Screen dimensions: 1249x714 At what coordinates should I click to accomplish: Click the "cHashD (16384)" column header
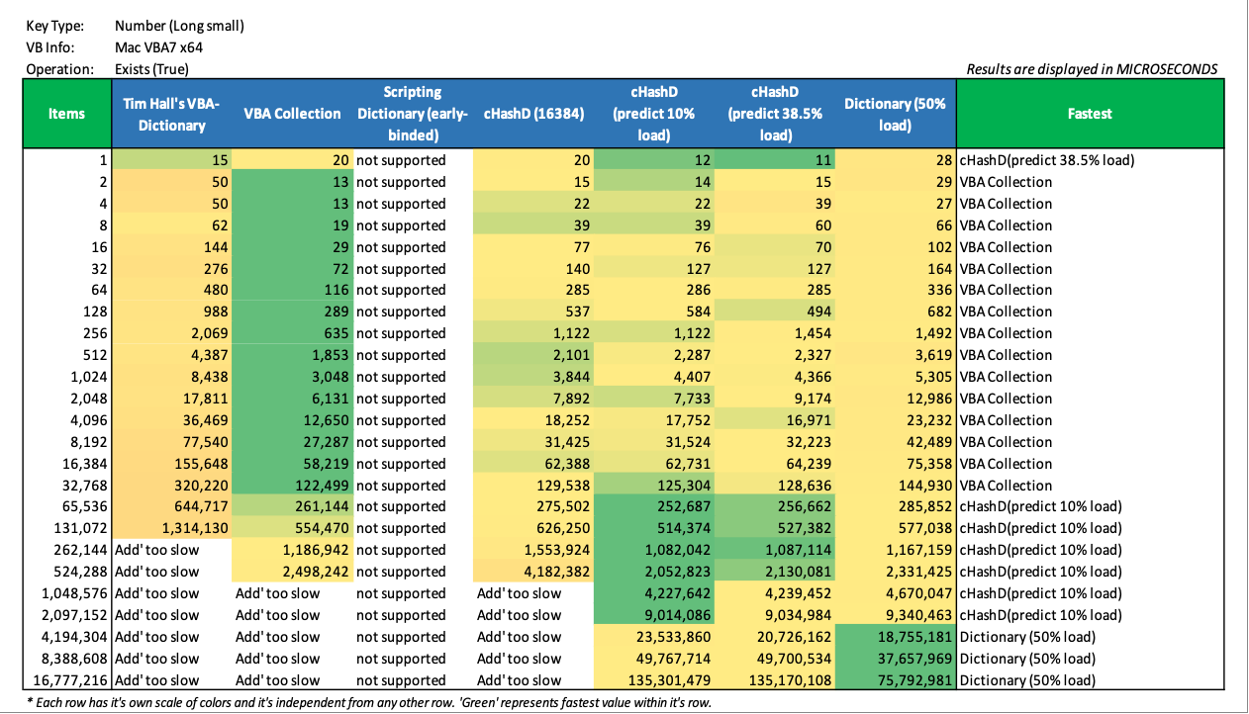pos(532,114)
